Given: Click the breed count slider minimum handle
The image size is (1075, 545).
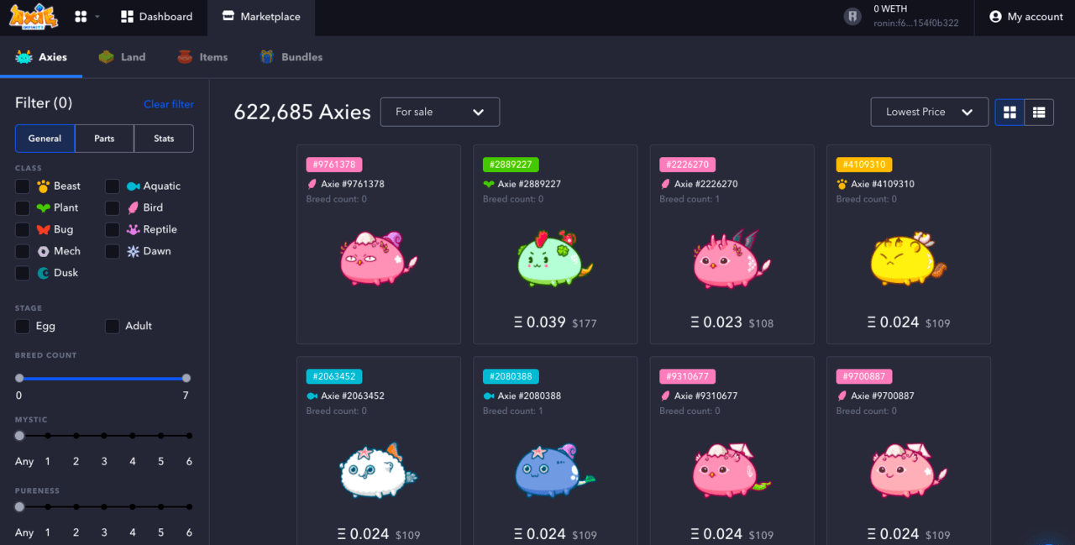Looking at the screenshot, I should click(19, 378).
